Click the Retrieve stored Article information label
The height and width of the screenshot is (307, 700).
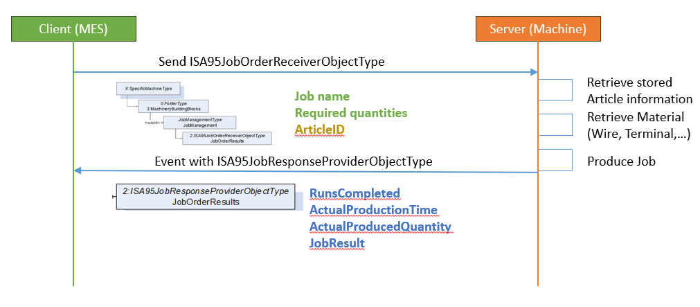tap(639, 91)
